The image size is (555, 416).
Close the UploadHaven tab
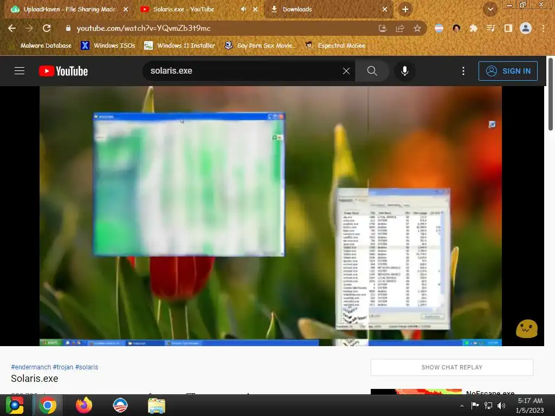126,9
